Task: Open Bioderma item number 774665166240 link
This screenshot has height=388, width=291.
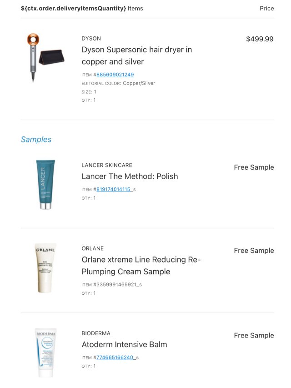Action: click(x=115, y=358)
